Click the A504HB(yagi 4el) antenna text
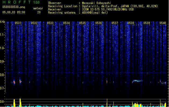This screenshot has width=169, height=107. (x=95, y=13)
